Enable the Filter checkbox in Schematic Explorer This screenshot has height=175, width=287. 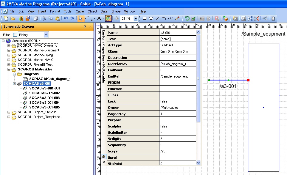pyautogui.click(x=15, y=35)
